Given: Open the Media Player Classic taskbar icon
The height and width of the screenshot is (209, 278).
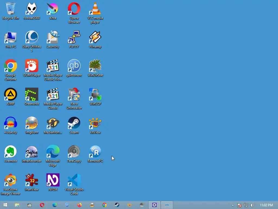Looking at the screenshot, I should (x=30, y=205).
